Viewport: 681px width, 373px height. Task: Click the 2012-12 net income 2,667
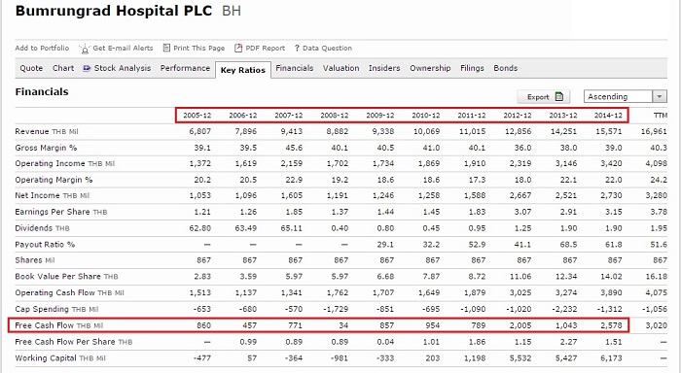(520, 195)
